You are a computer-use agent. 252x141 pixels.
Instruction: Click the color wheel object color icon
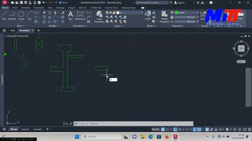tap(172, 13)
